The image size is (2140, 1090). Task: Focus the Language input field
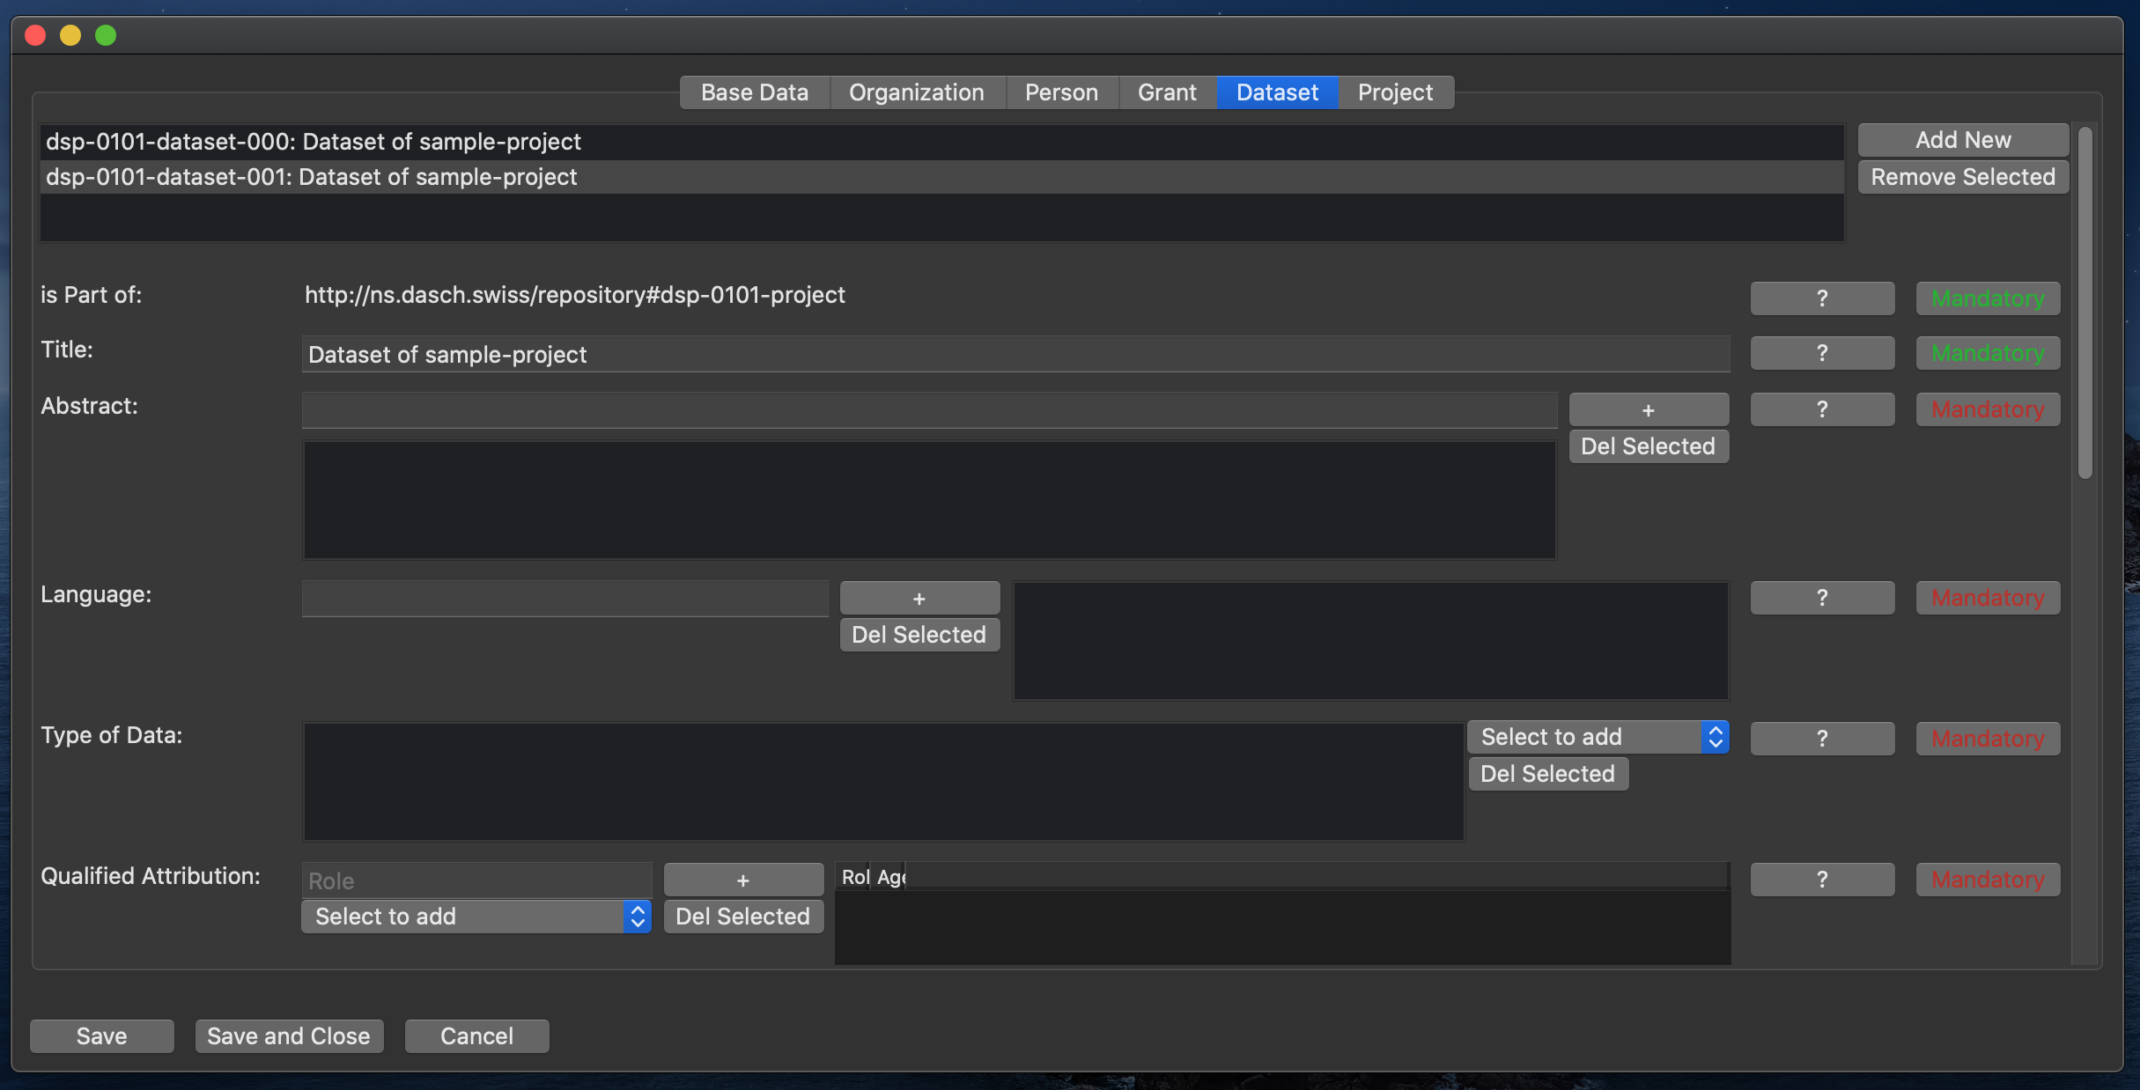click(x=565, y=599)
